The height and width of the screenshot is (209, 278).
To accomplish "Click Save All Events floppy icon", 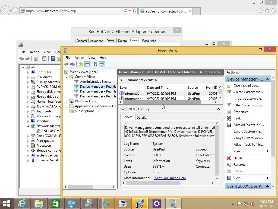I will pos(229,125).
